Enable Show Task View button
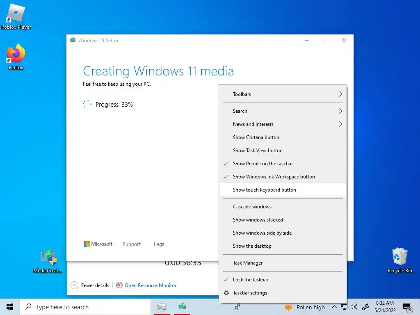The image size is (420, 315). [283, 150]
